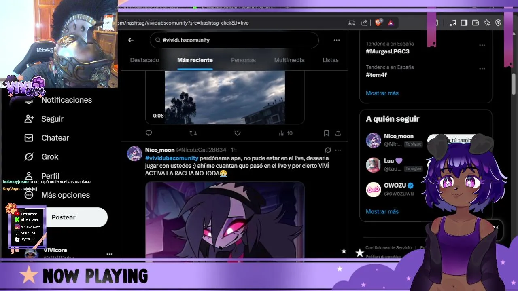Screen dimensions: 518x291
Task: Click #vividubscomunity hashtag in tweet
Action: click(x=172, y=158)
